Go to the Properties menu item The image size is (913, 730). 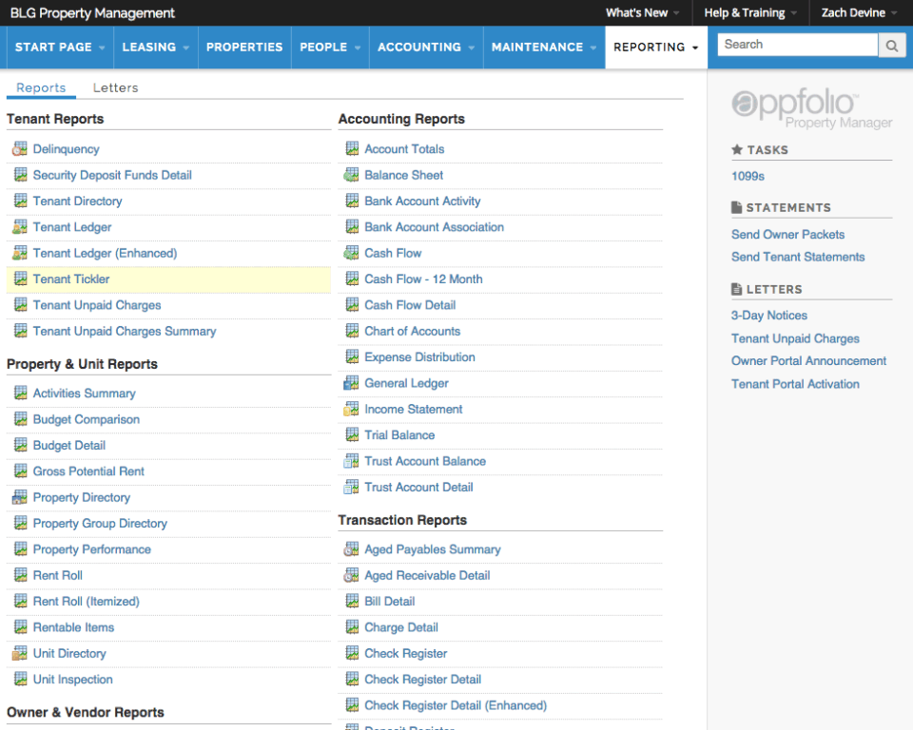[x=244, y=47]
